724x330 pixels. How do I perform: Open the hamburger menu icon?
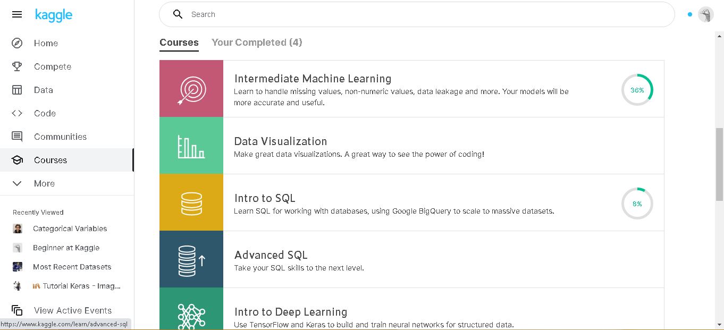17,14
